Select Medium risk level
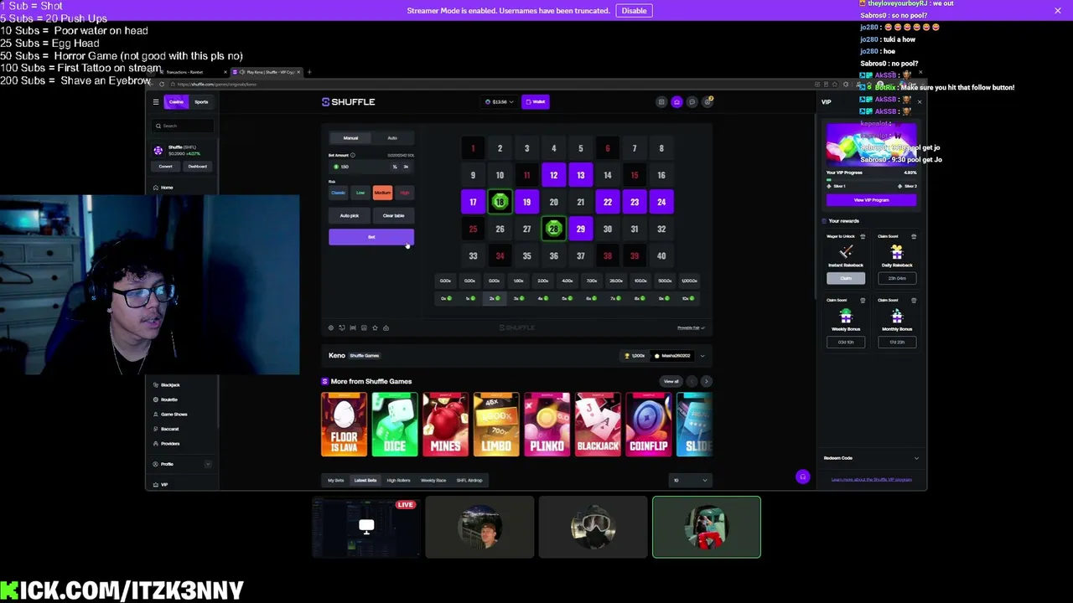The width and height of the screenshot is (1073, 603). pos(382,193)
